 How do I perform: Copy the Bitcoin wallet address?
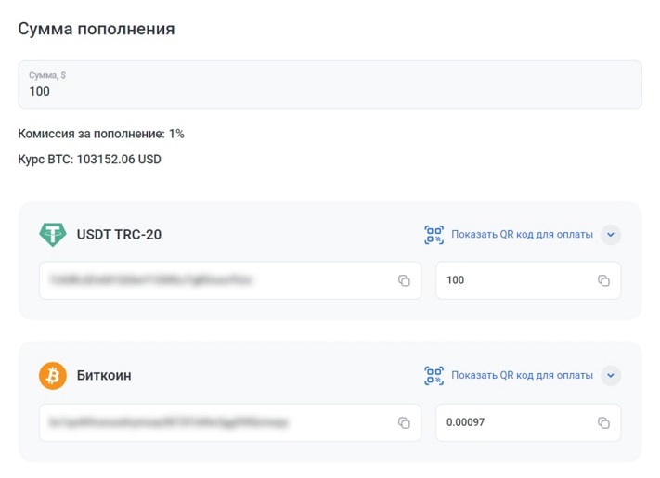[404, 422]
